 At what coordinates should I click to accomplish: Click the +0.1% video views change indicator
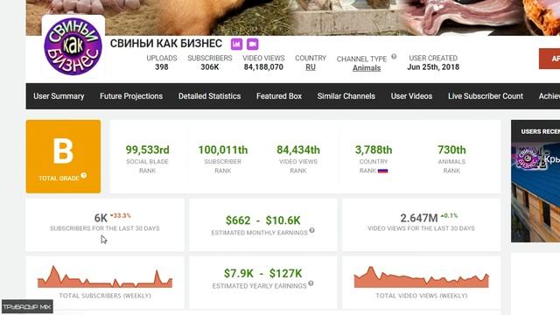pos(449,216)
